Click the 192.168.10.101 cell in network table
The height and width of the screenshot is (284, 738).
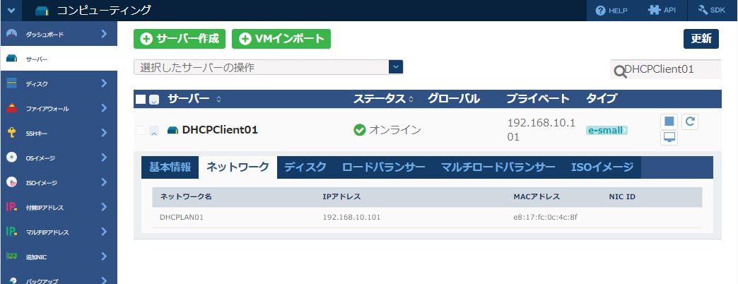click(x=351, y=218)
